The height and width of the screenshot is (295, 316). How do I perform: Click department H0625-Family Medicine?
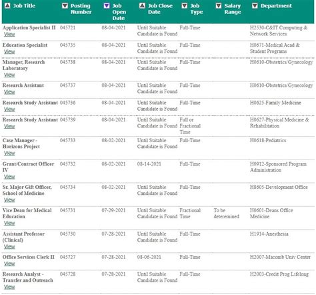click(275, 103)
